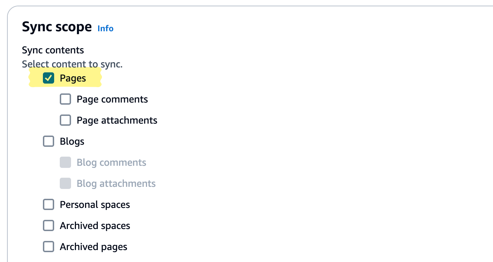Viewport: 493px width, 262px height.
Task: Click the "Archived spaces" label text
Action: coord(95,226)
